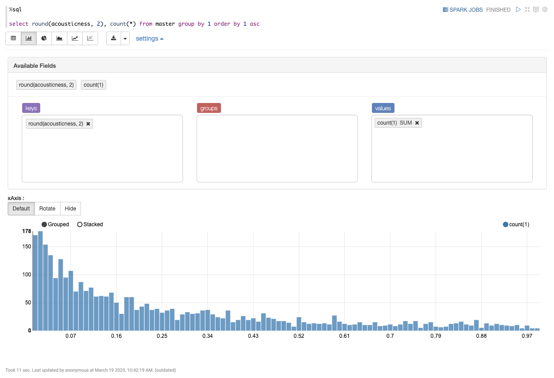
Task: Select the area chart view icon
Action: point(60,38)
